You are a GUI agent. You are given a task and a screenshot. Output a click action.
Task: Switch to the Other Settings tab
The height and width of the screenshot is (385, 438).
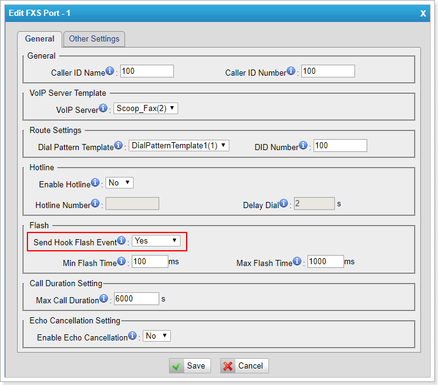click(94, 39)
